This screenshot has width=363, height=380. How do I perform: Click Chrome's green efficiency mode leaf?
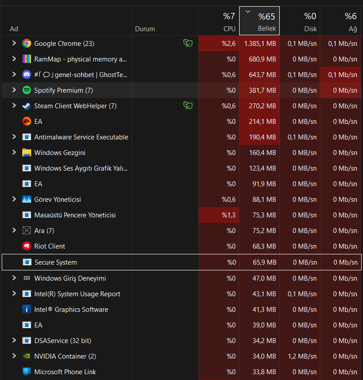point(188,43)
